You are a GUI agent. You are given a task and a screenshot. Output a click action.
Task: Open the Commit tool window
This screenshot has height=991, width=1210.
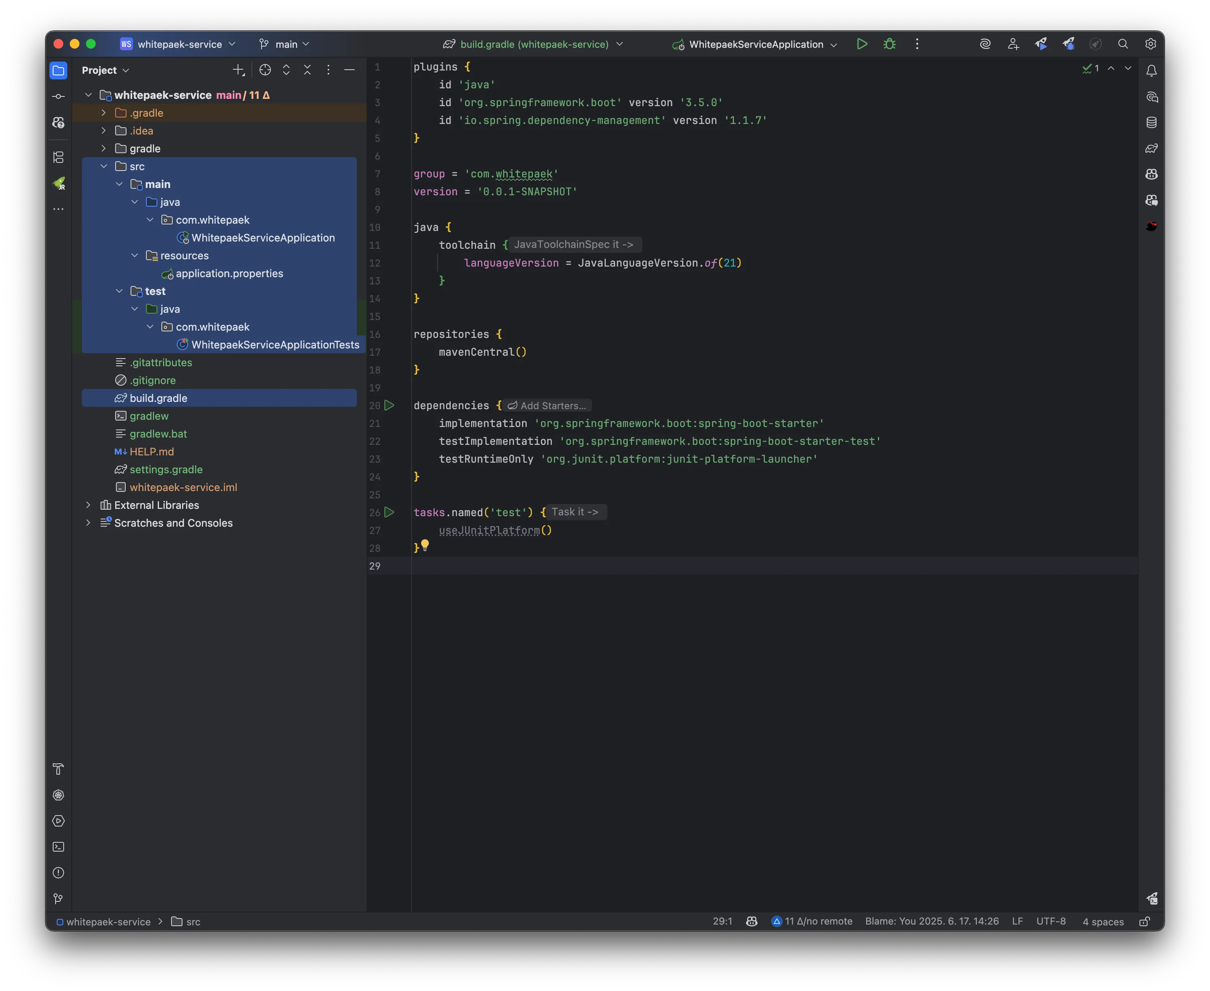[58, 96]
